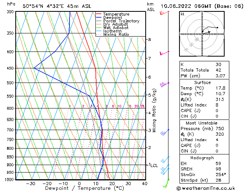The width and height of the screenshot is (247, 191).
Task: Click the grey Parcel Trajectory legend line sample
Action: click(x=99, y=21)
